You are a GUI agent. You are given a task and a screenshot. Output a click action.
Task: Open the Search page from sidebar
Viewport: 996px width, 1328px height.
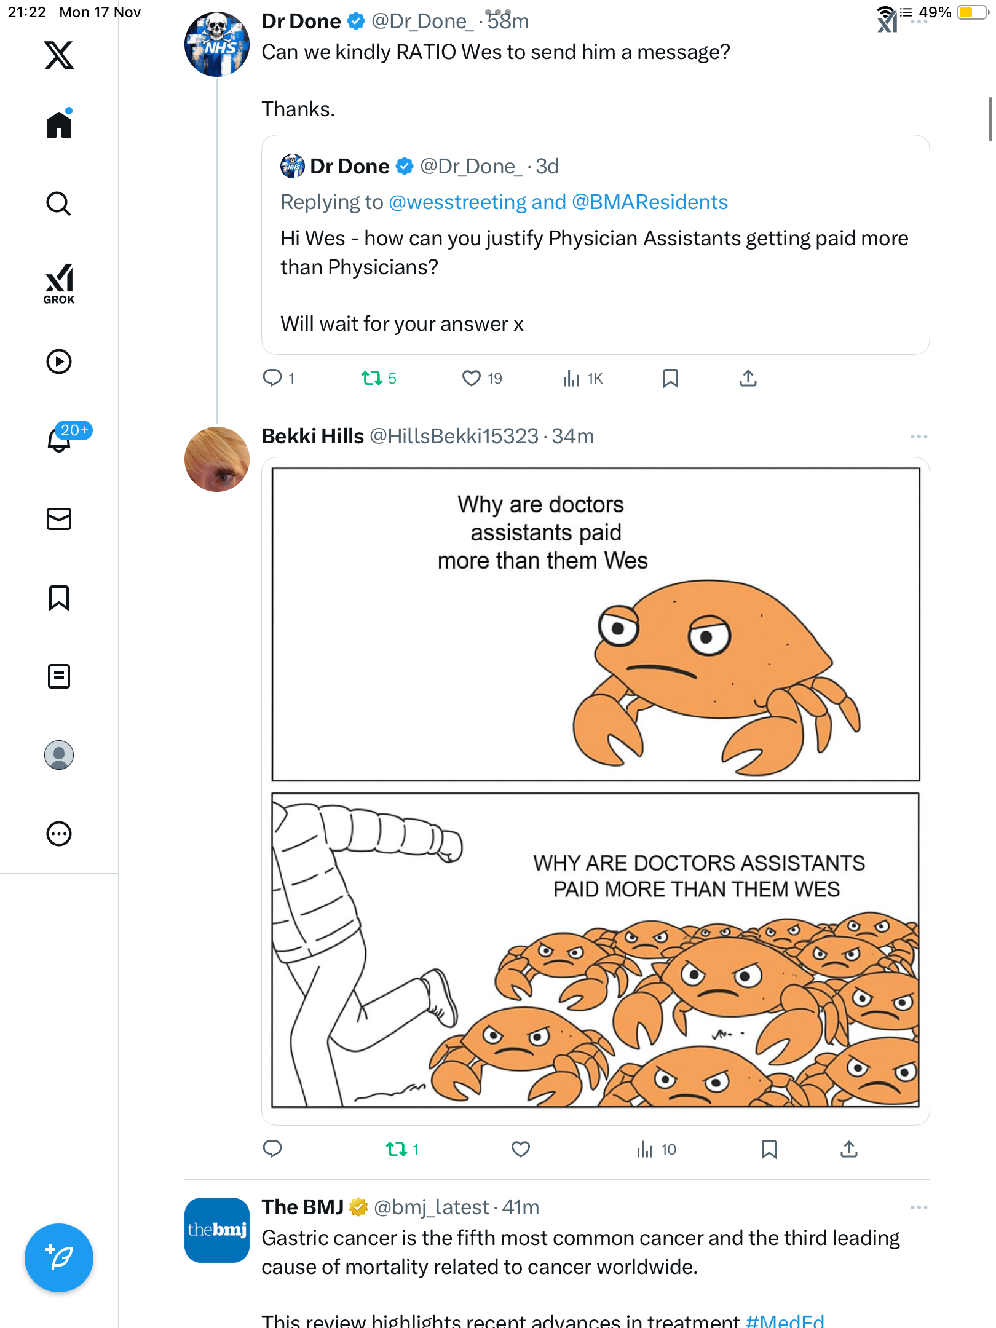(59, 204)
